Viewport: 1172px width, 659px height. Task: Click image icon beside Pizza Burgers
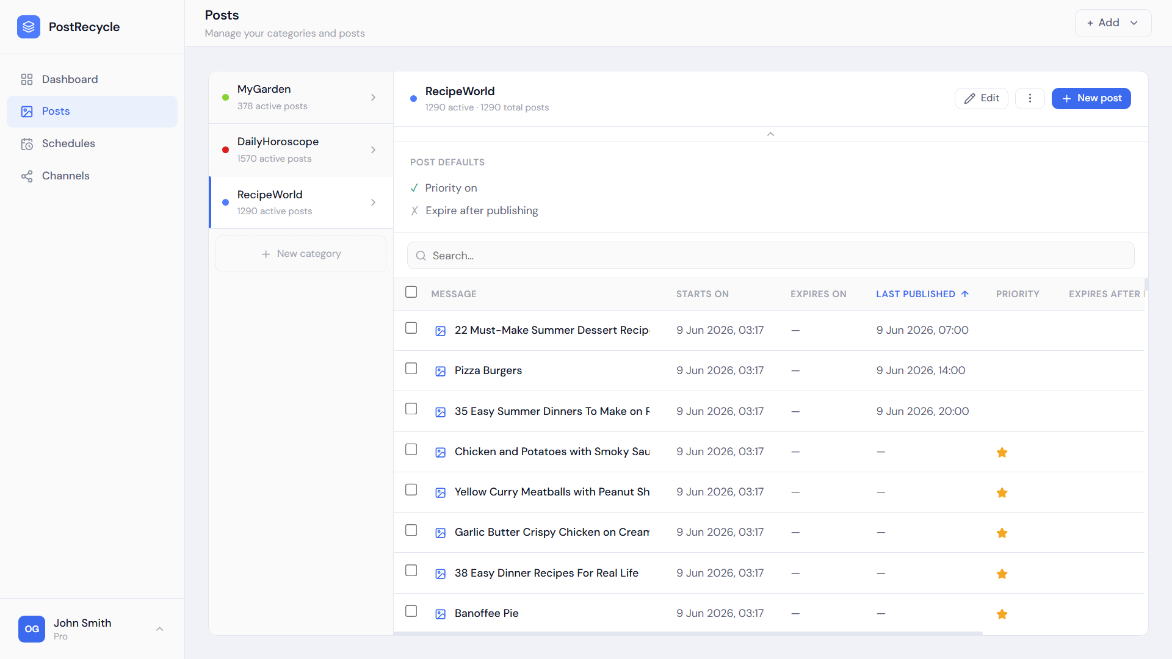pos(440,372)
